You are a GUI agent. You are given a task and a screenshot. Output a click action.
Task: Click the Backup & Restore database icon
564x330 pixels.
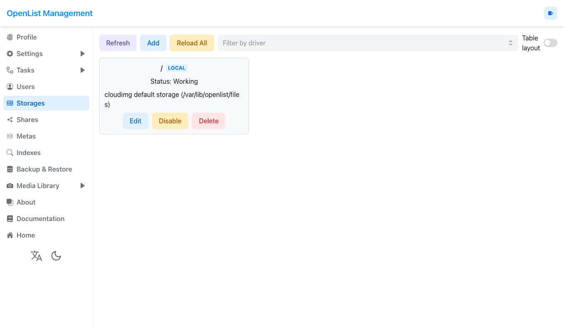10,169
